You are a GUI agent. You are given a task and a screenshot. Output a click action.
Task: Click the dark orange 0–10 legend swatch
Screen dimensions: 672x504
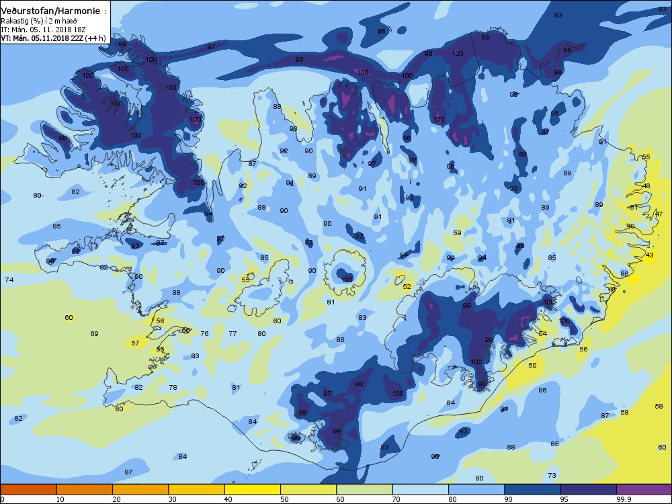coord(28,489)
